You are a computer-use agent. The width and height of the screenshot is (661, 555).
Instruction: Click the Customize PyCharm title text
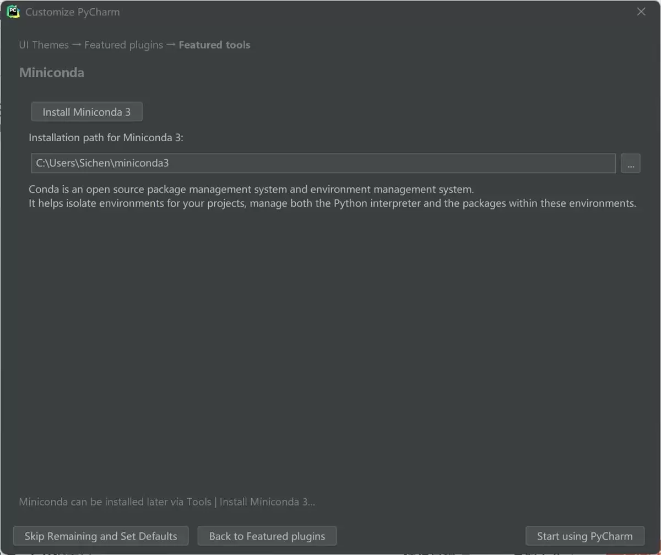[73, 12]
